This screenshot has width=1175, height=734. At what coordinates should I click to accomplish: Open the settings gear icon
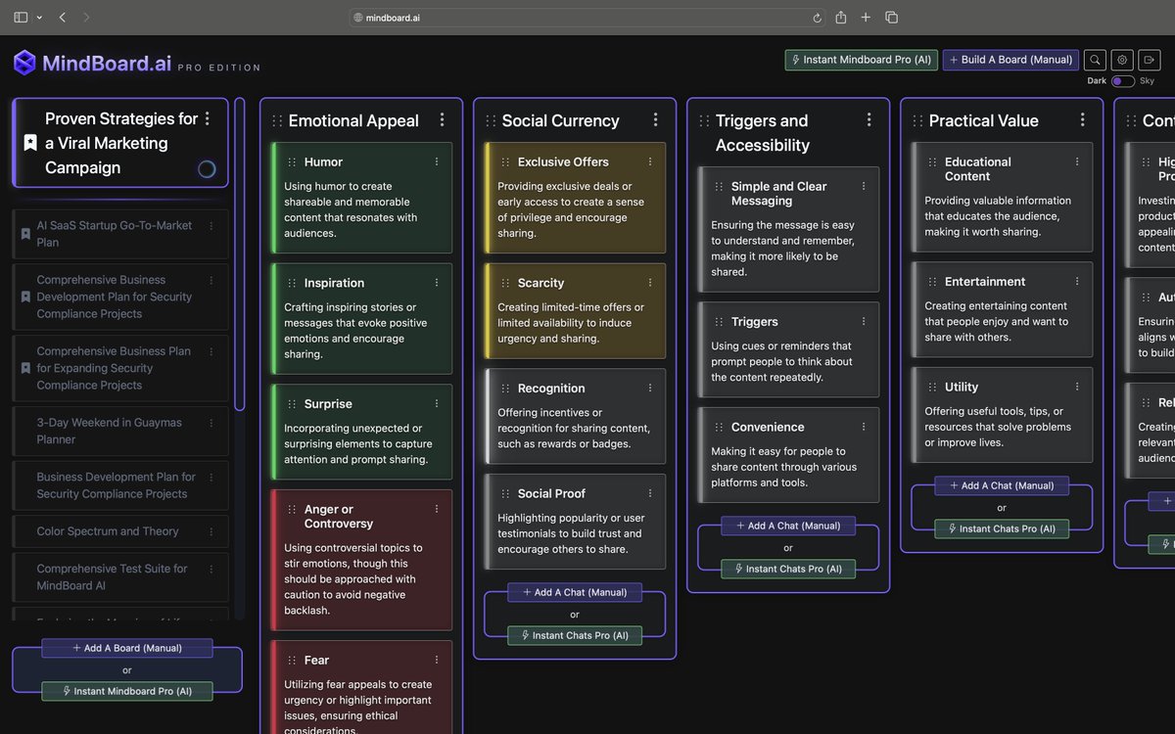[x=1122, y=60]
